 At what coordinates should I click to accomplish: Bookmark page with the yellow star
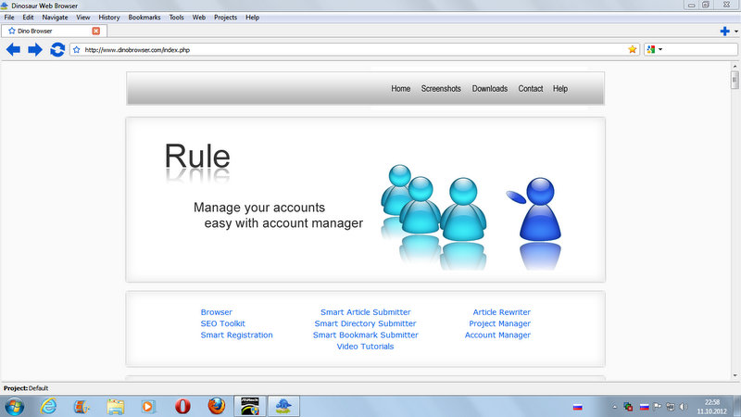coord(633,49)
